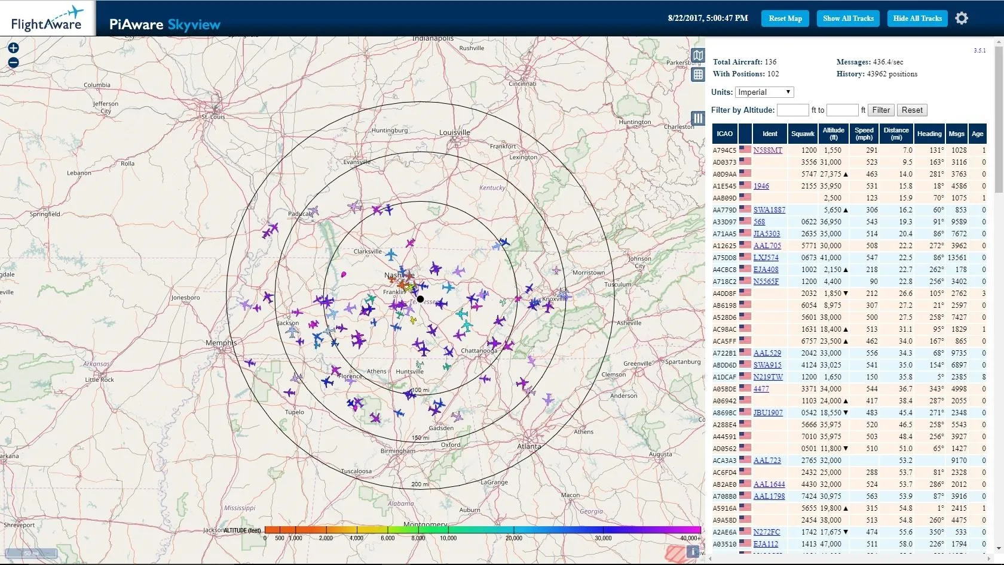Zoom in with the map plus button
1004x565 pixels.
(x=13, y=48)
